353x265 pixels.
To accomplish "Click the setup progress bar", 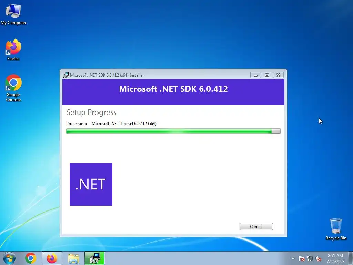I will 173,131.
